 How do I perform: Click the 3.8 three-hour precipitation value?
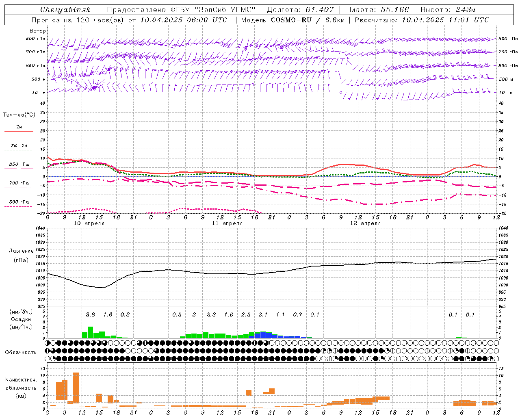90,315
